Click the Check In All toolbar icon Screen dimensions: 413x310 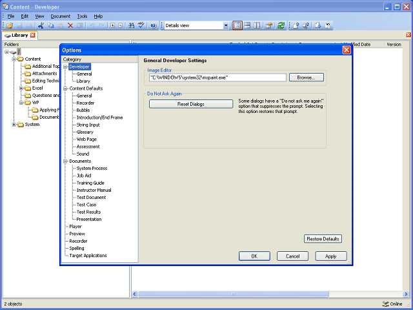coord(306,26)
